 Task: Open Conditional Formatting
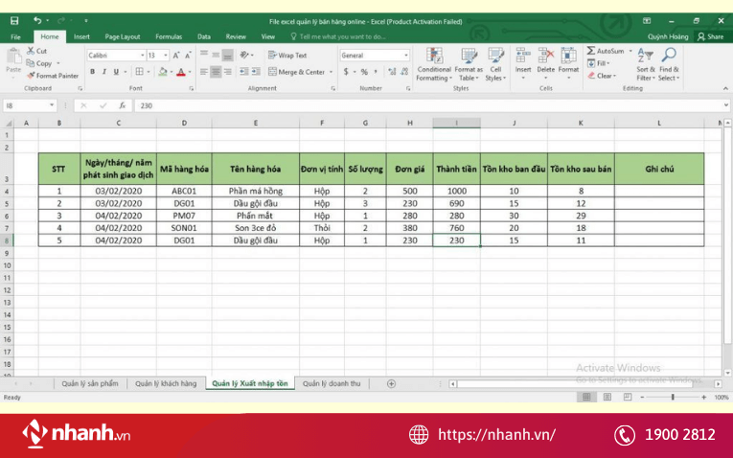point(434,64)
